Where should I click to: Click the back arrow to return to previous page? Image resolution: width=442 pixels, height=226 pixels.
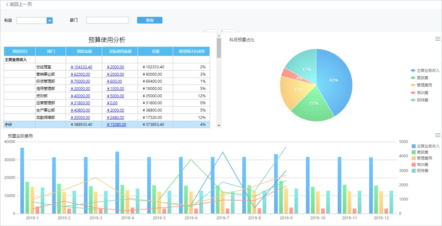coord(7,4)
